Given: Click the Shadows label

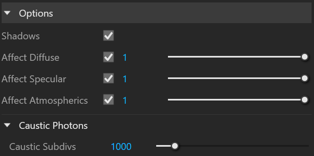Looking at the screenshot, I should click(21, 36).
